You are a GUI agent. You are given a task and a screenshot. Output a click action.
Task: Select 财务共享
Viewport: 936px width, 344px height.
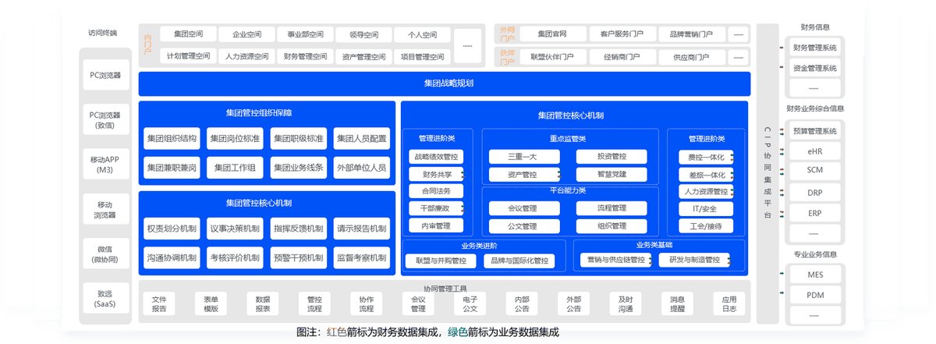pyautogui.click(x=436, y=173)
